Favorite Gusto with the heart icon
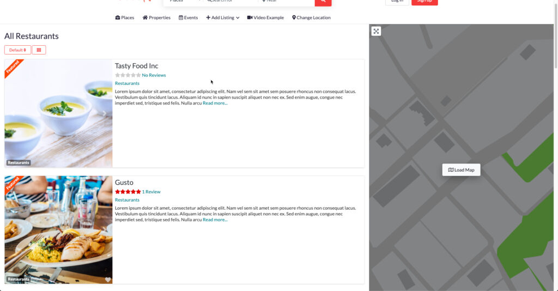The height and width of the screenshot is (291, 558). tap(108, 280)
